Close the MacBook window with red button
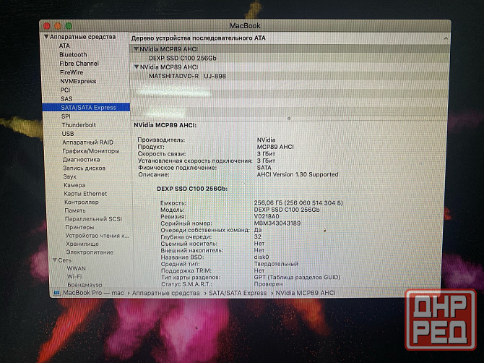This screenshot has width=484, height=363. [x=47, y=26]
